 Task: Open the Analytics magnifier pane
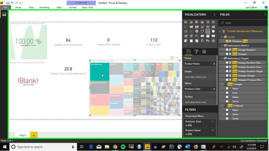[x=204, y=52]
